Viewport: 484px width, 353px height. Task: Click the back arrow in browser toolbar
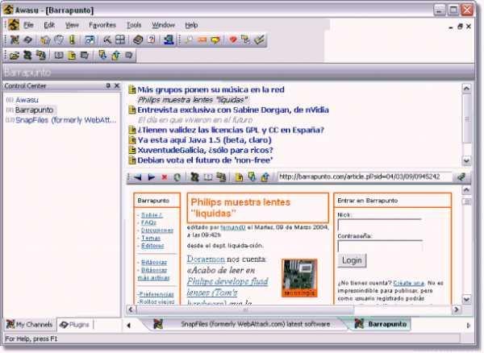pos(138,177)
